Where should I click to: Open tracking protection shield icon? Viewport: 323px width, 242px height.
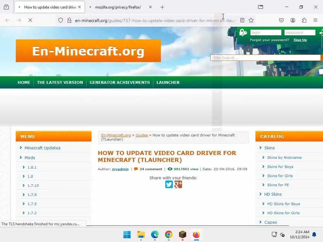(x=60, y=20)
